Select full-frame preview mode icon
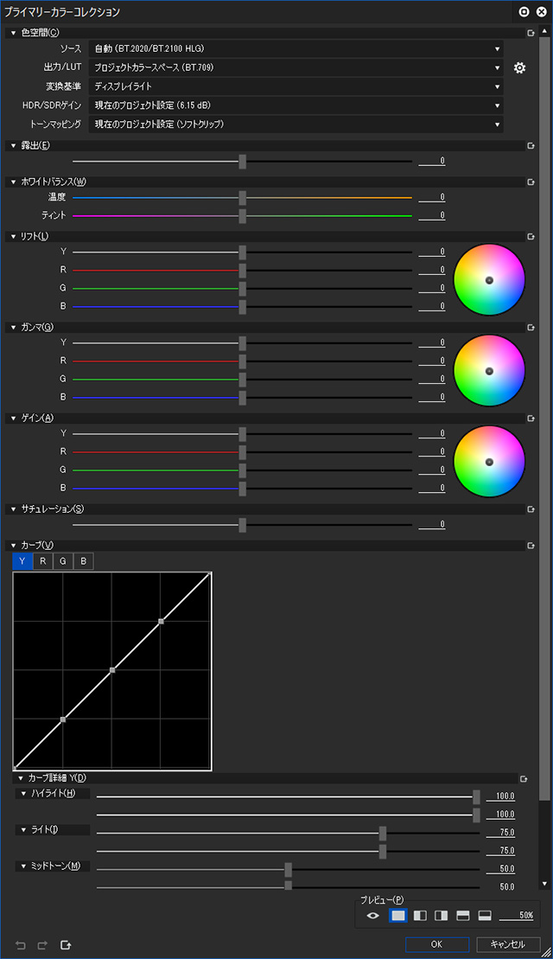The height and width of the screenshot is (959, 553). [398, 916]
